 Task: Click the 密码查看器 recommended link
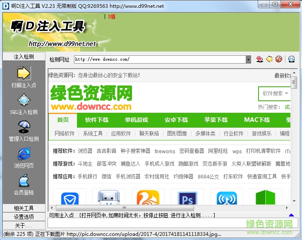pos(192,151)
